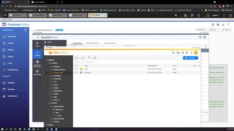Open Advanced Permissions tab in Control Panel
The image size is (234, 131).
pos(93,43)
